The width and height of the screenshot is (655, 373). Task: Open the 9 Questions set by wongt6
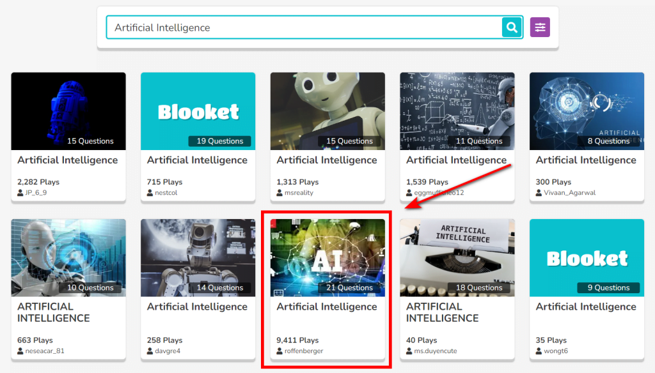pyautogui.click(x=587, y=257)
